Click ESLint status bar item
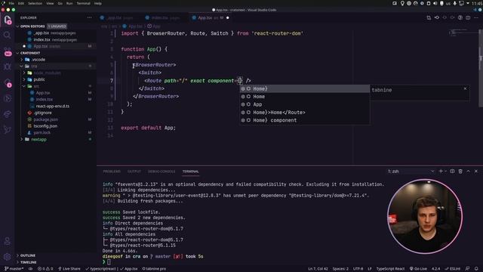Screen dimensions: 483x272 [x=453, y=269]
